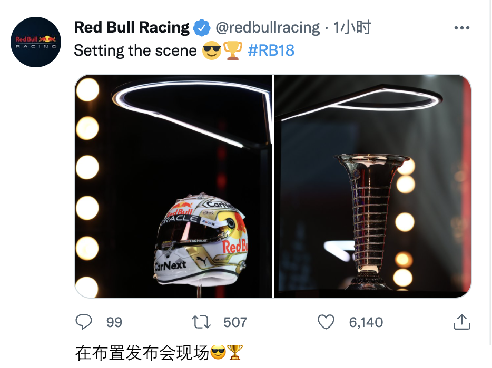Like the tweet with the heart icon
Image resolution: width=492 pixels, height=368 pixels.
pyautogui.click(x=326, y=322)
